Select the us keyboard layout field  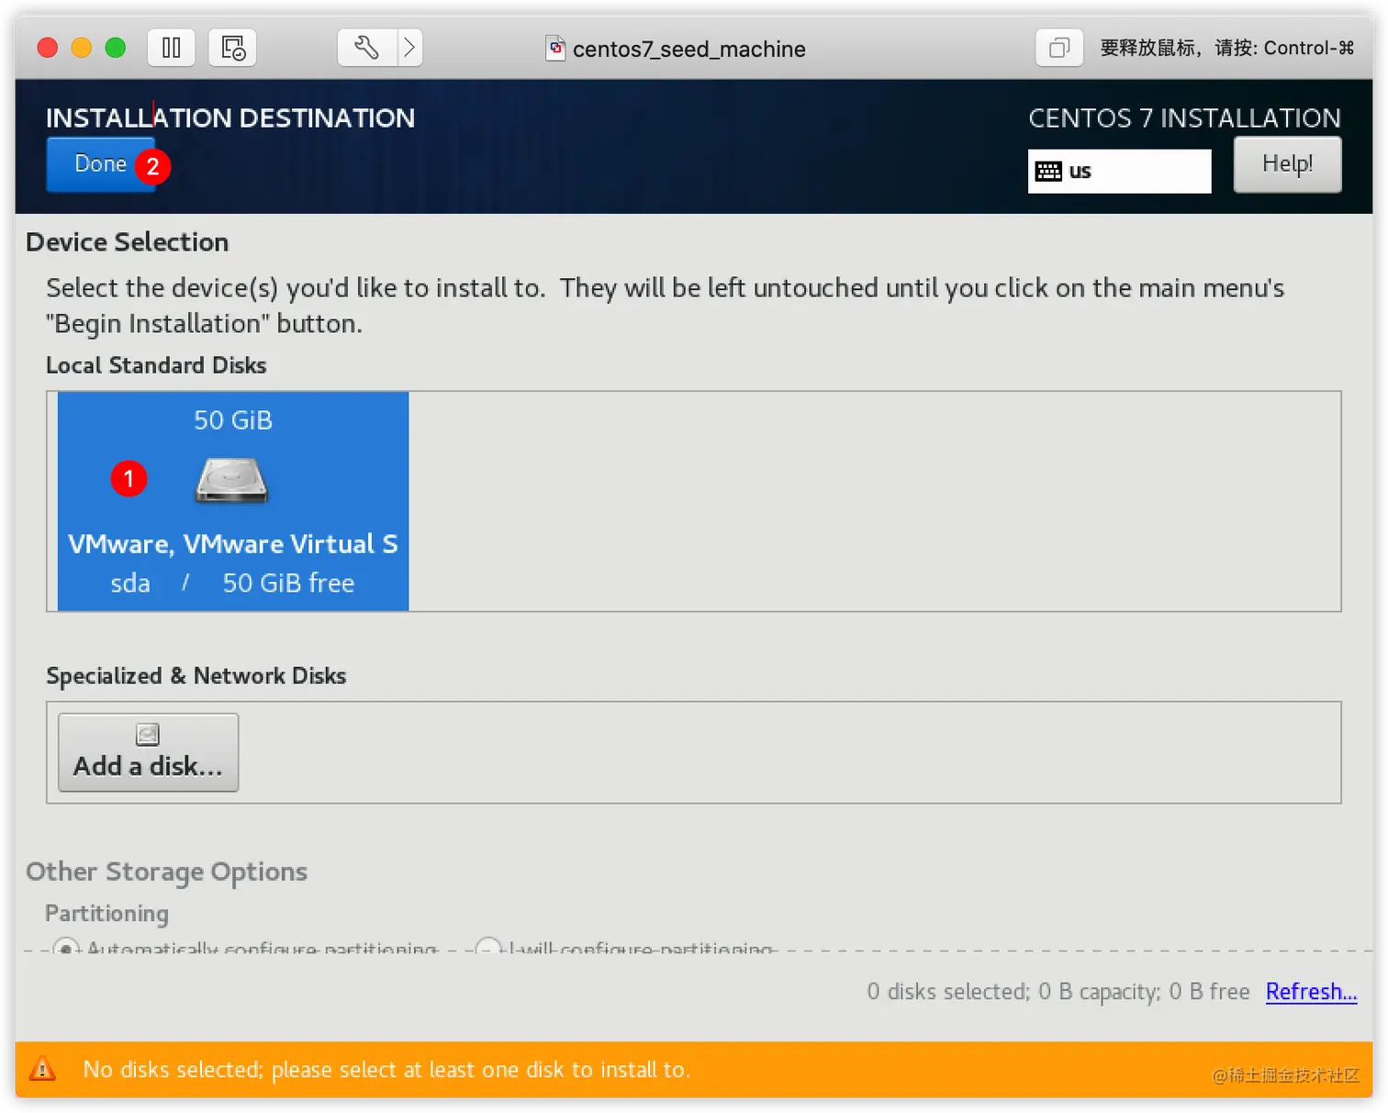pos(1119,172)
